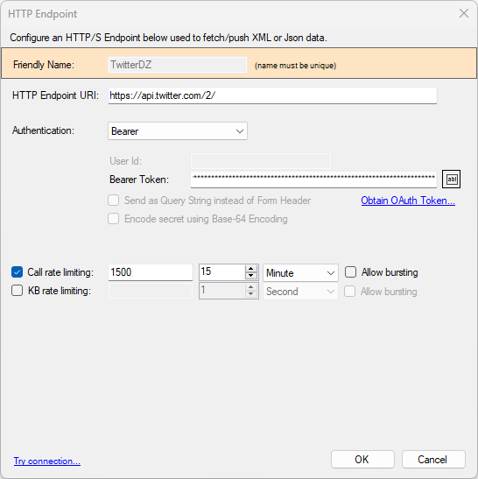The image size is (478, 479).
Task: Confirm with the OK button
Action: 362,459
